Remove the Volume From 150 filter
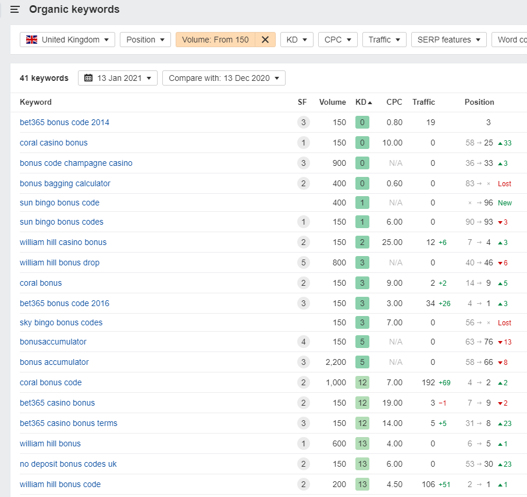Image resolution: width=527 pixels, height=497 pixels. coord(265,40)
